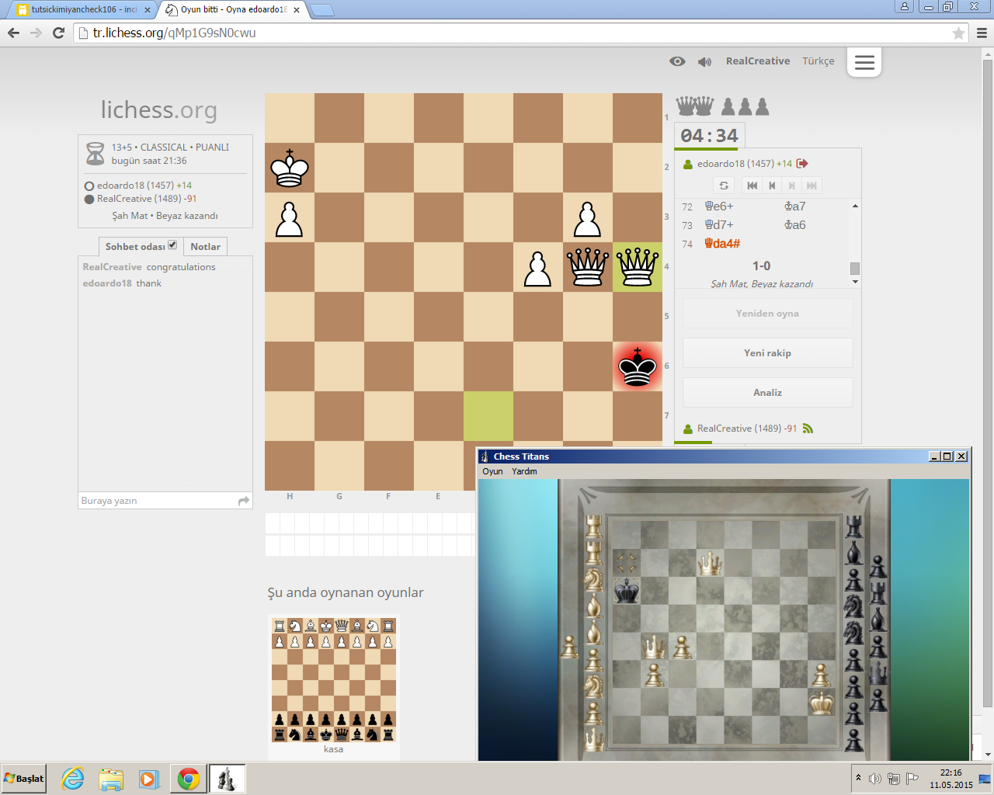Select move Ka7 in move list
Viewport: 994px width, 795px height.
coord(795,207)
